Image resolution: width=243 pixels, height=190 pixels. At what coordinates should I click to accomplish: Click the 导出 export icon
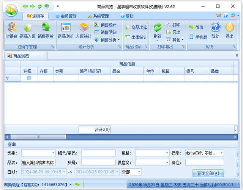pyautogui.click(x=173, y=32)
